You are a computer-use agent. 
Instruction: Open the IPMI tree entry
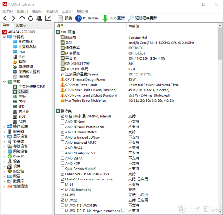coord(22,57)
